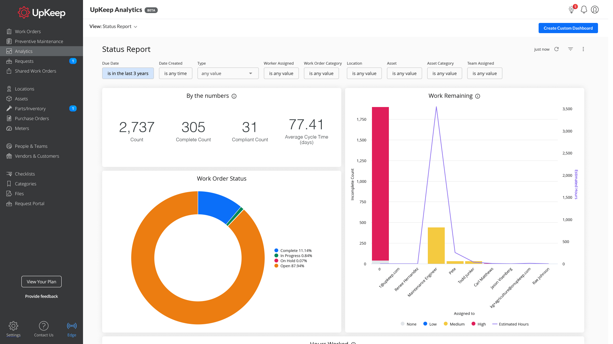Image resolution: width=613 pixels, height=344 pixels.
Task: Change the Due Date filter chip
Action: pos(128,73)
